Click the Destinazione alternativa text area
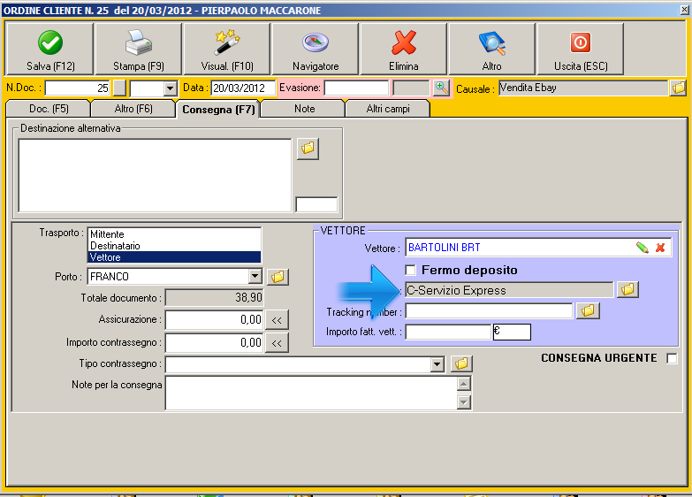 (155, 175)
